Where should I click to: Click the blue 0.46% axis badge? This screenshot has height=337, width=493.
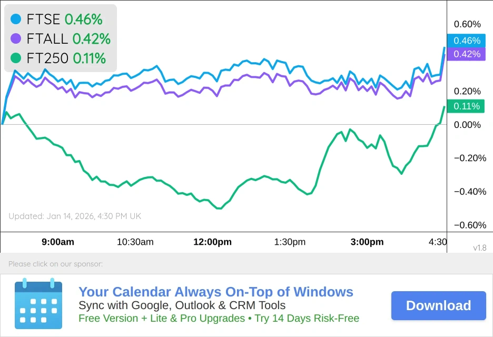click(466, 40)
